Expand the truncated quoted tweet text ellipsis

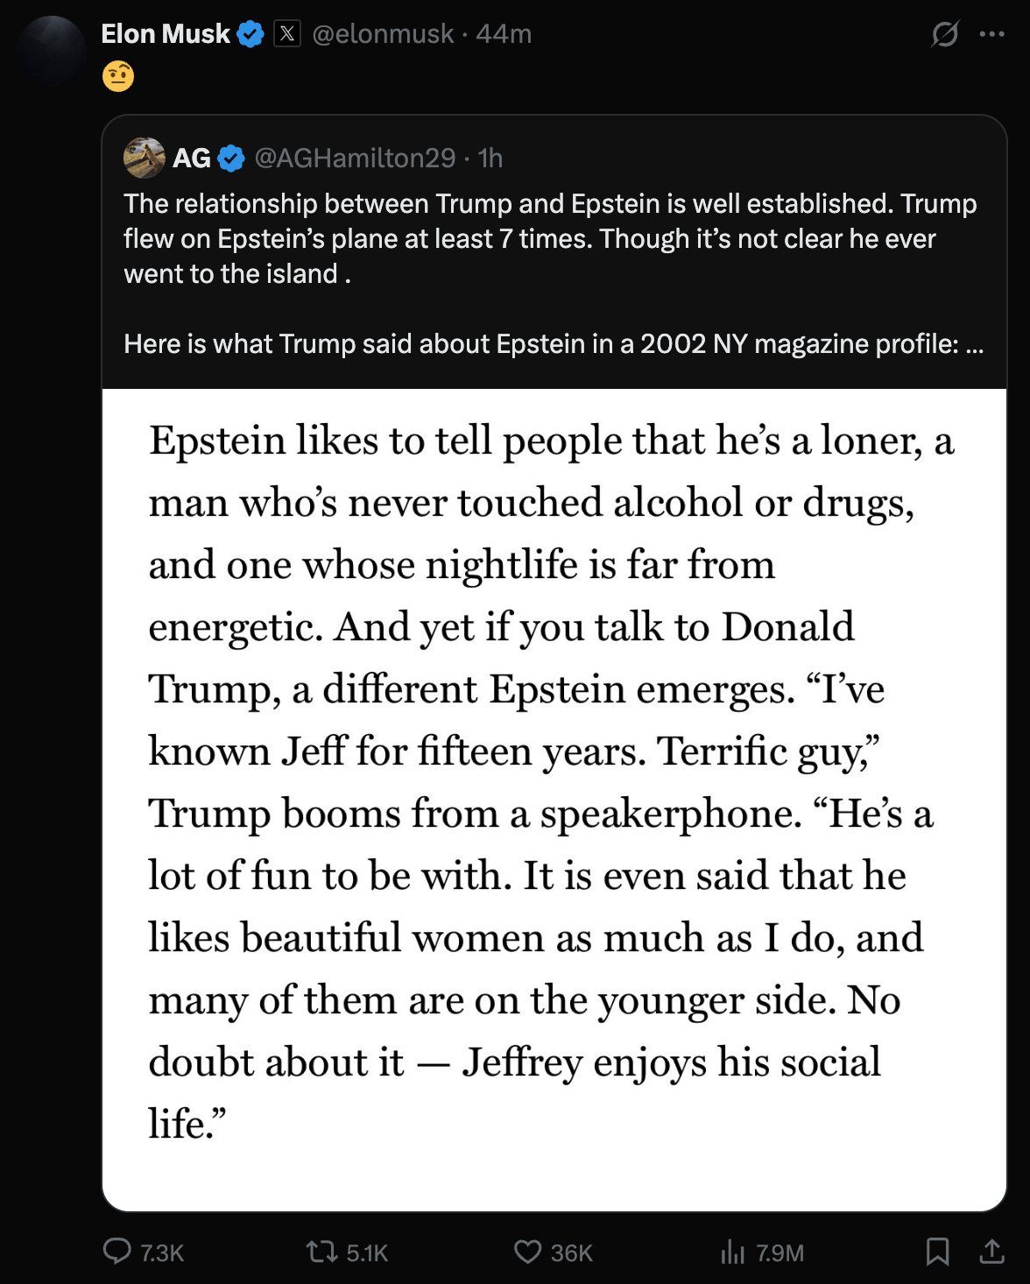[x=974, y=344]
